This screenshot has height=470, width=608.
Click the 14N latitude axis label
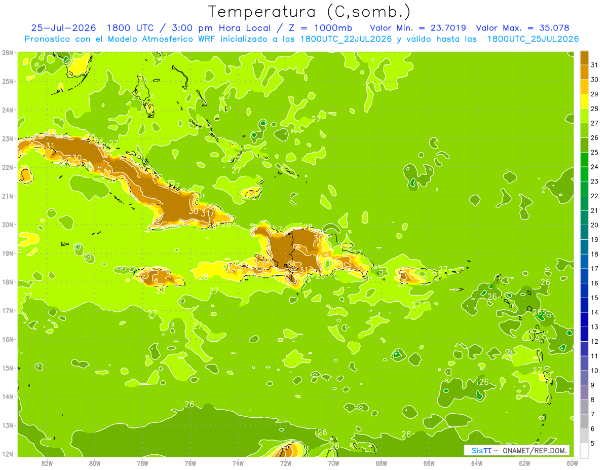[x=7, y=396]
